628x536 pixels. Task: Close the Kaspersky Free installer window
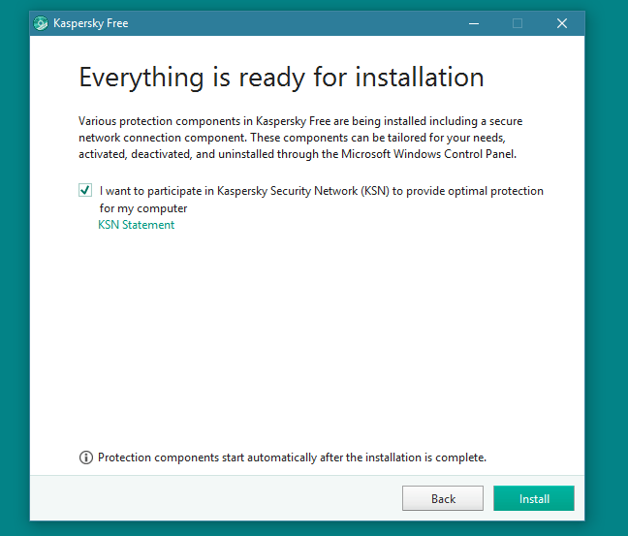(561, 23)
